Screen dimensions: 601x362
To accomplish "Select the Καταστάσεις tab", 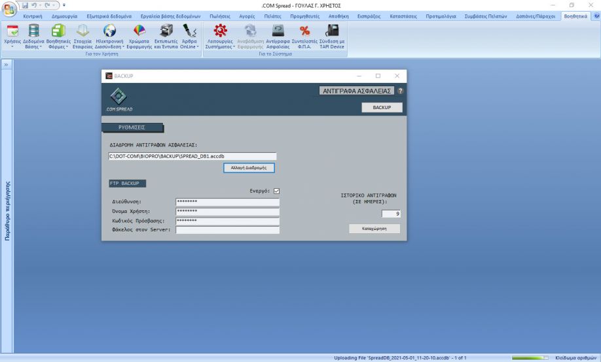I will [x=403, y=16].
